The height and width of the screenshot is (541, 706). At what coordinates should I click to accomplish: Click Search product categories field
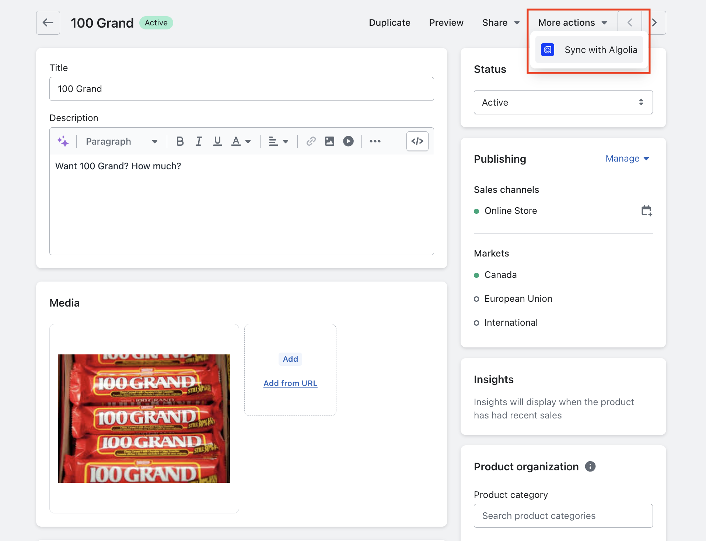(563, 516)
